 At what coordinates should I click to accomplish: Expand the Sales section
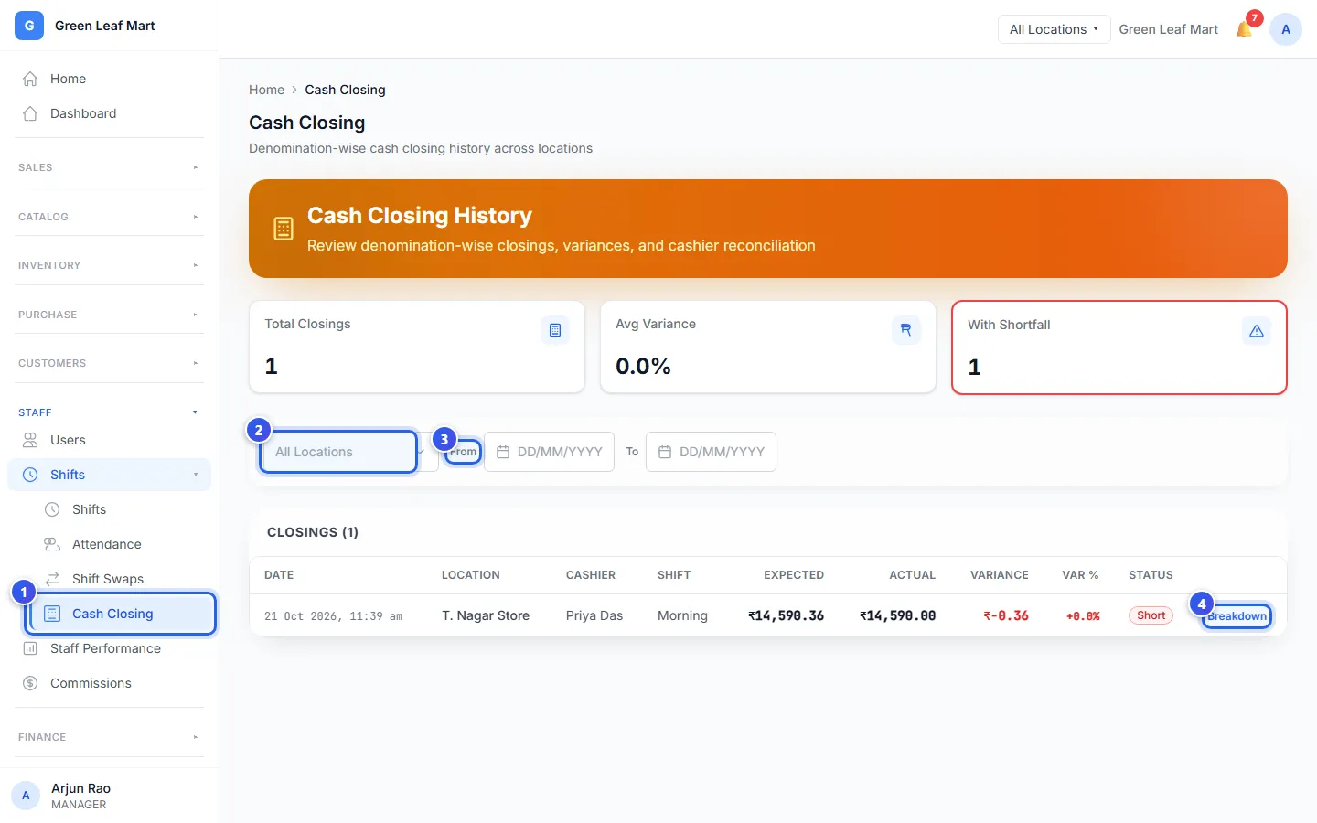[109, 167]
